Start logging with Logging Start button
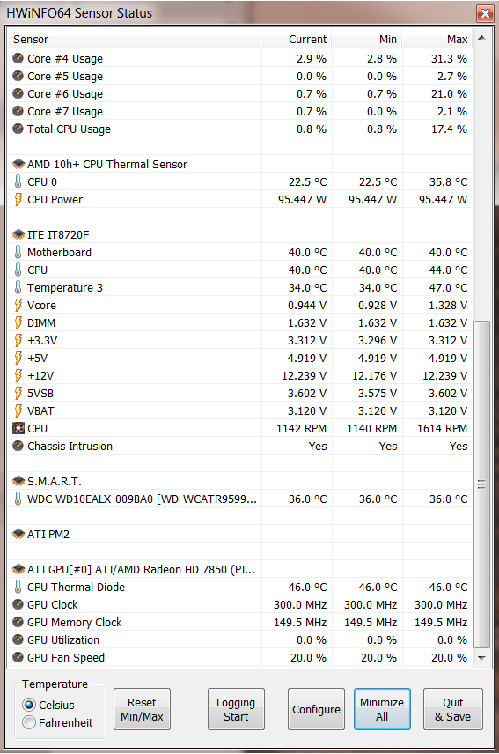Viewport: 499px width, 754px height. pyautogui.click(x=236, y=709)
